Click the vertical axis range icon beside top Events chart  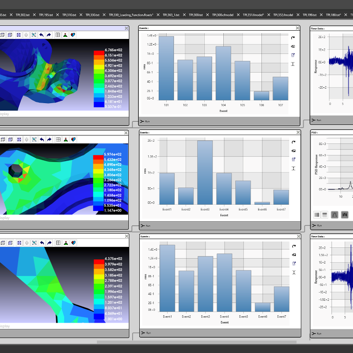click(293, 64)
